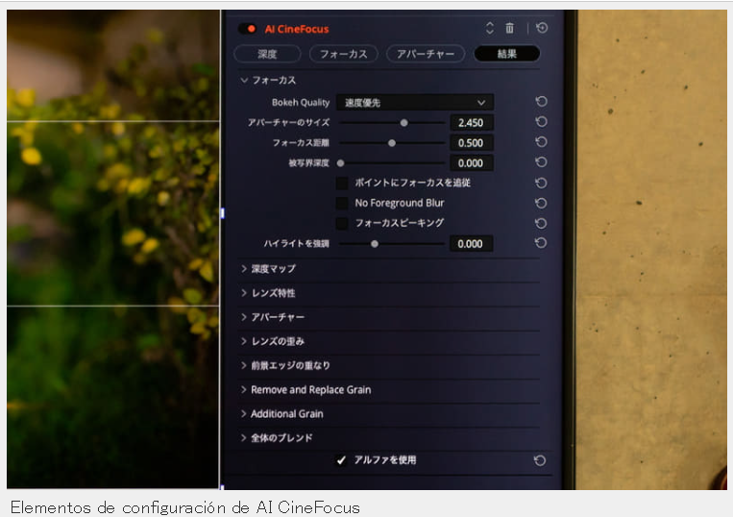Reset the アパーチャーのサイズ value
This screenshot has height=517, width=733.
click(541, 122)
